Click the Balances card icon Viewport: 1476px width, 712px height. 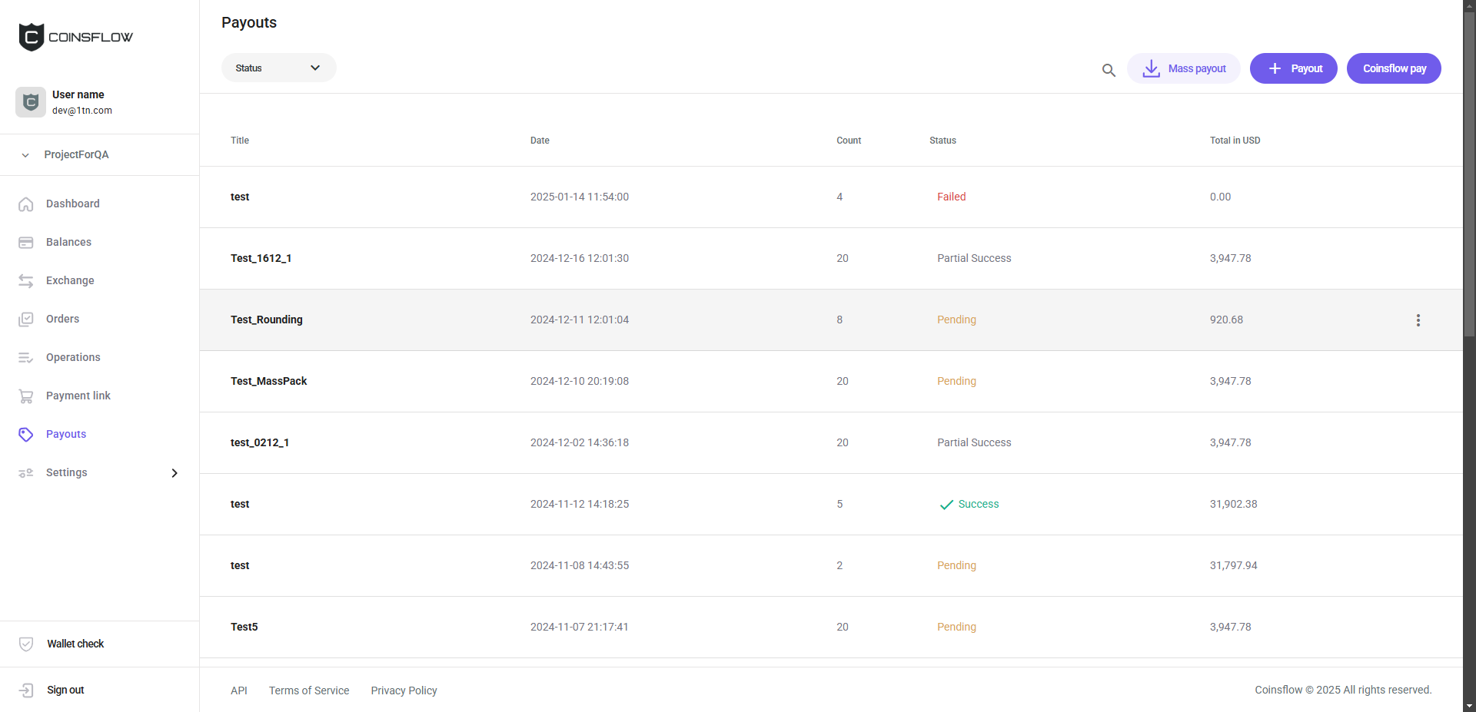(26, 243)
